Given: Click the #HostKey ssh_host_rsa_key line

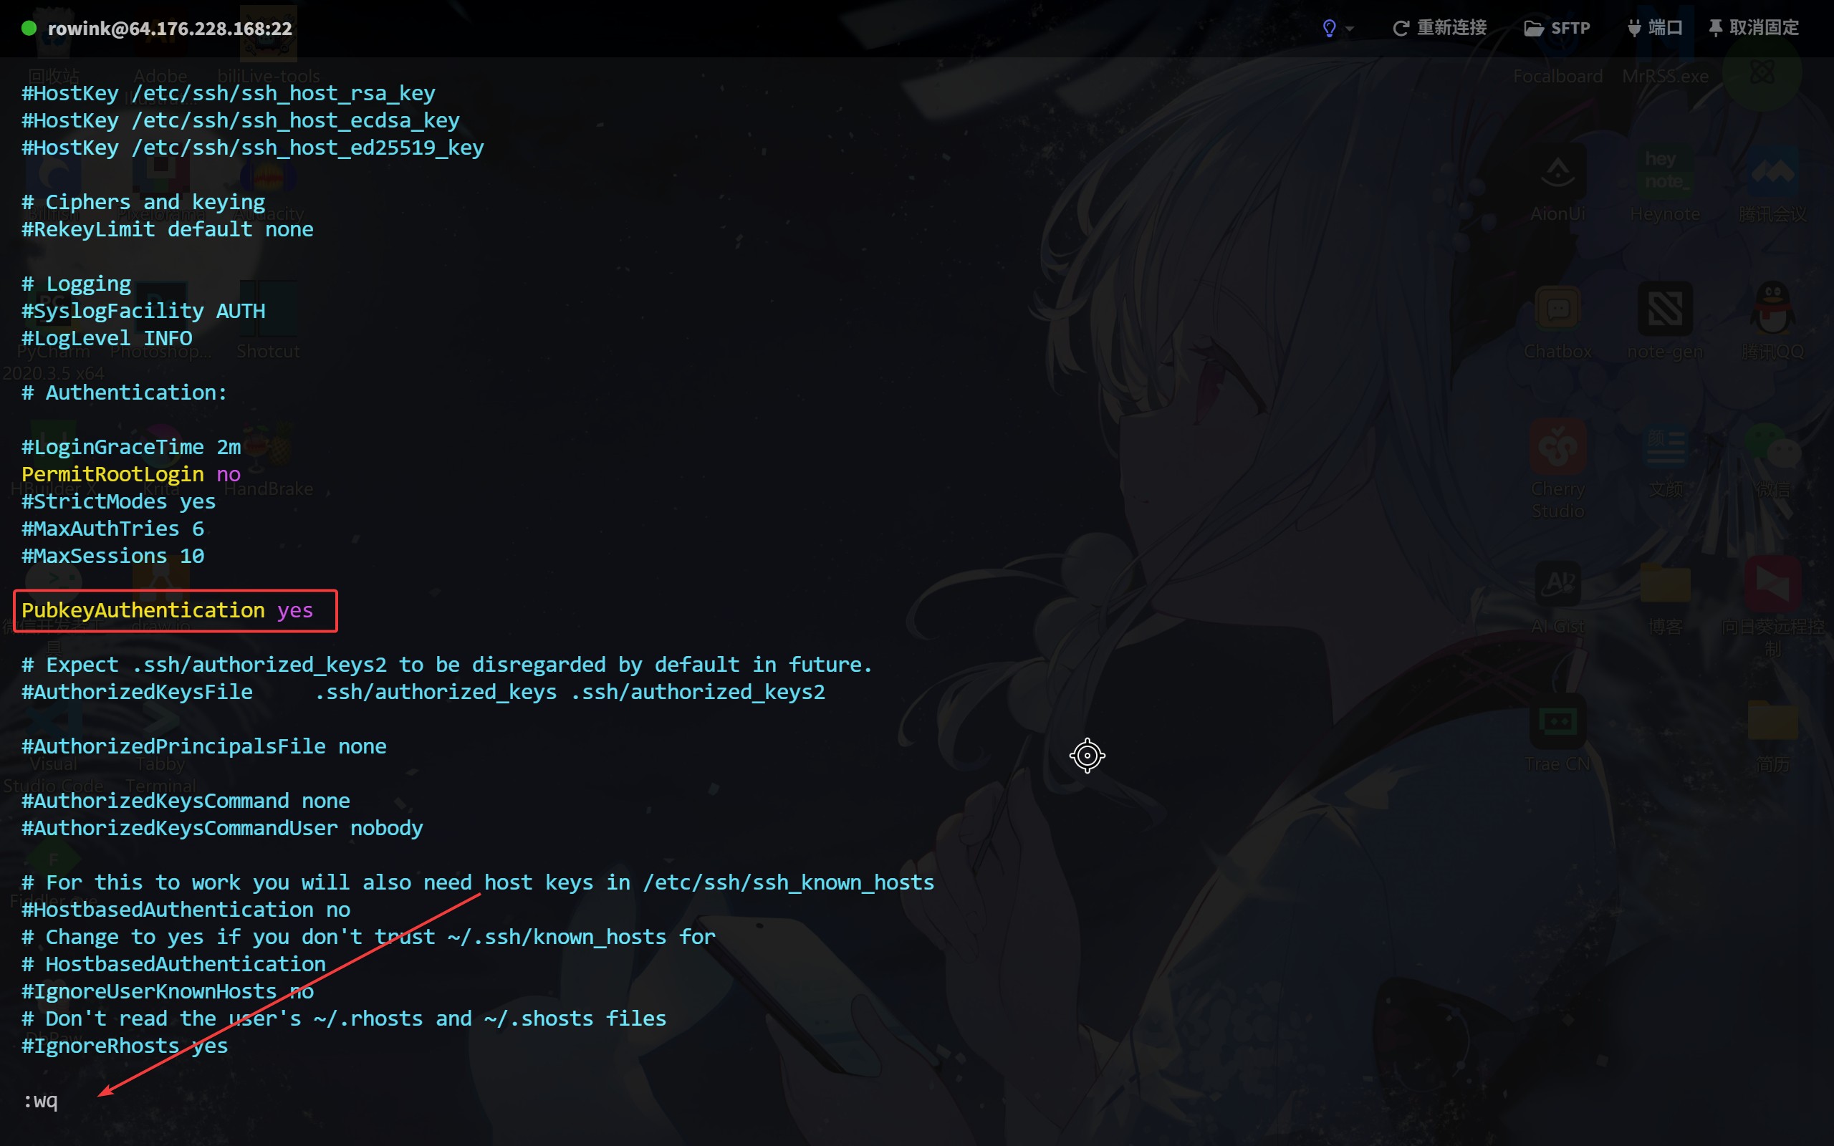Looking at the screenshot, I should tap(228, 93).
